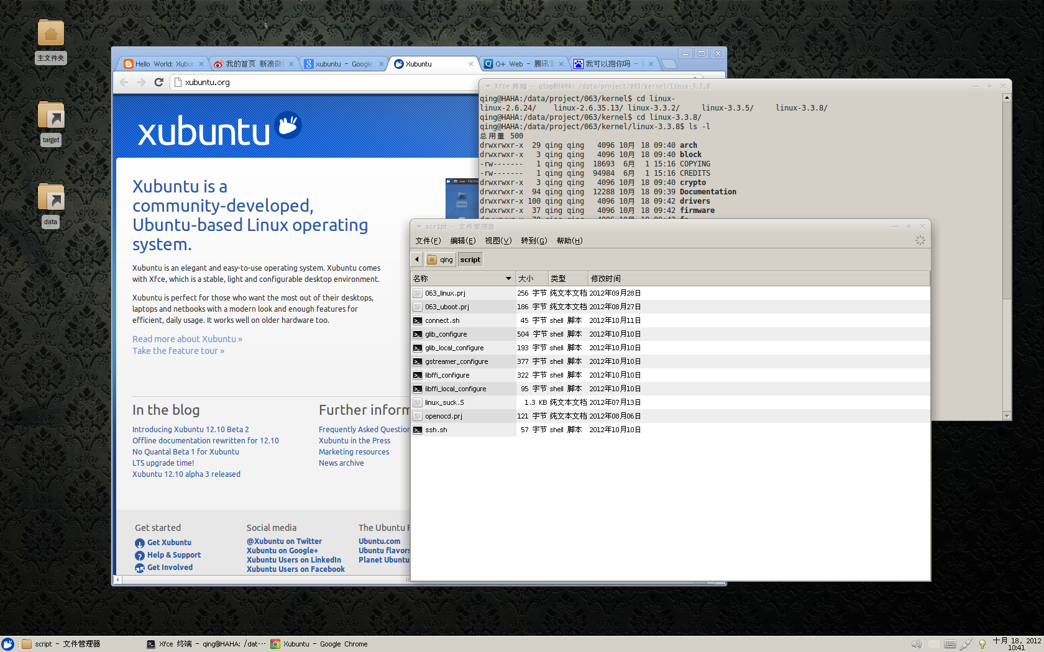The height and width of the screenshot is (652, 1044).
Task: Sort files by the 类型 column header
Action: (x=568, y=279)
